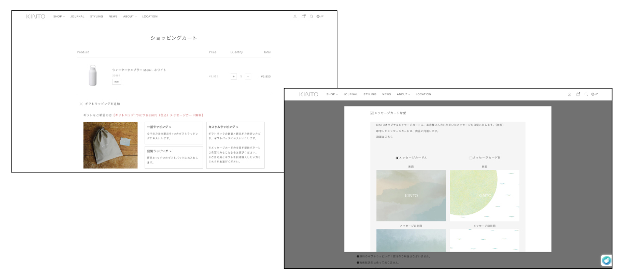The height and width of the screenshot is (277, 622).
Task: Toggle the メッセージカード希望 checkbox
Action: tap(372, 112)
